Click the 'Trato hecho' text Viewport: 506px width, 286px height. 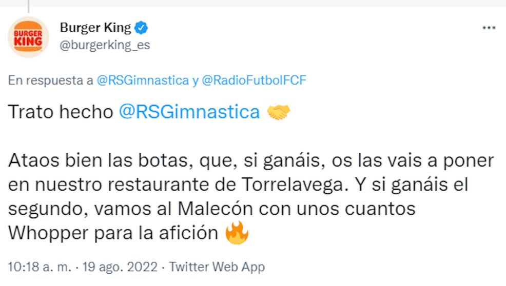tap(60, 112)
